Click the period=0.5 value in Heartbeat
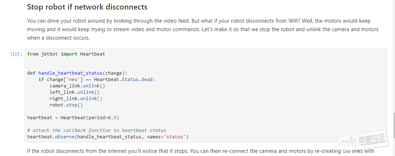This screenshot has height=156, width=395. pos(102,118)
